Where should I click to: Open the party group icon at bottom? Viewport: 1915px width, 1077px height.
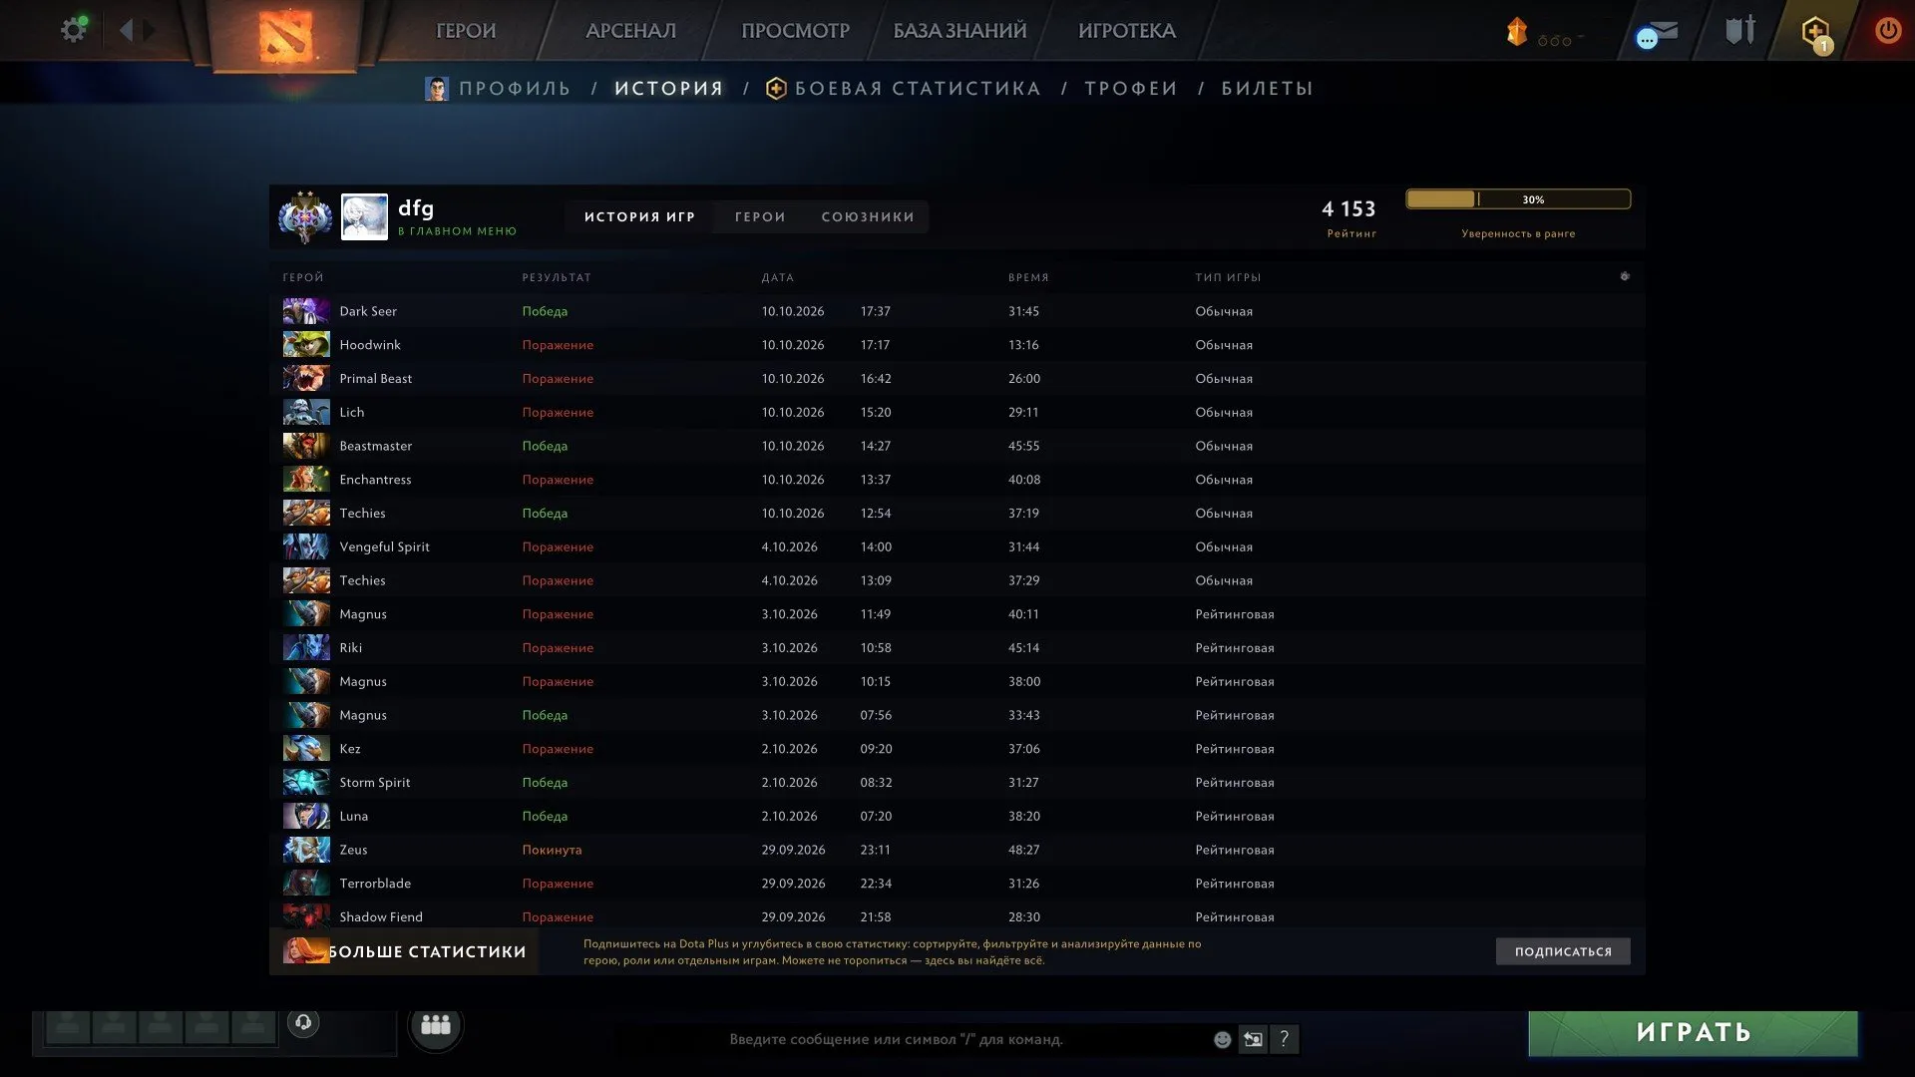click(436, 1025)
